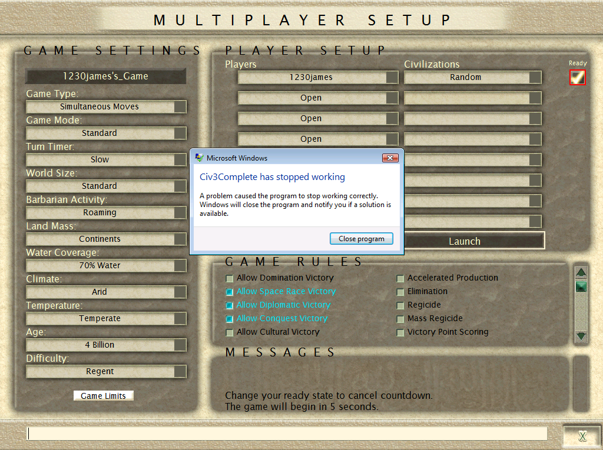The width and height of the screenshot is (603, 450).
Task: Click the Launch button
Action: click(x=465, y=241)
